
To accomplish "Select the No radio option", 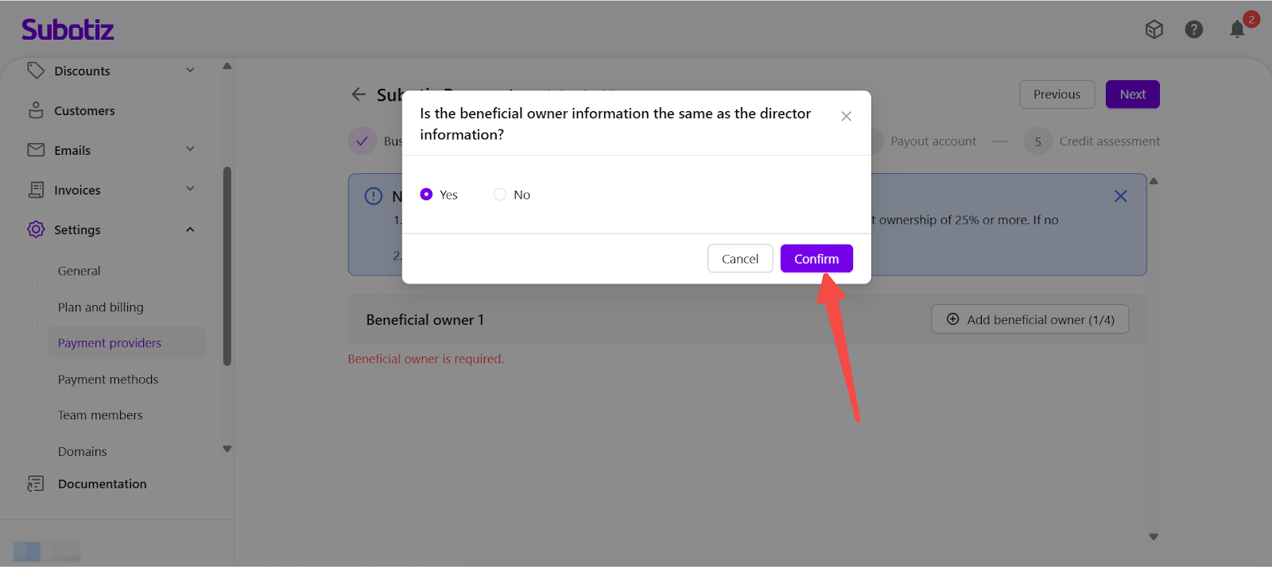I will pos(500,195).
